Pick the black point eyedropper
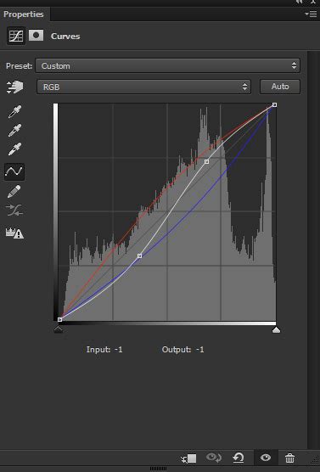Viewport: 320px width, 472px height. coord(14,112)
